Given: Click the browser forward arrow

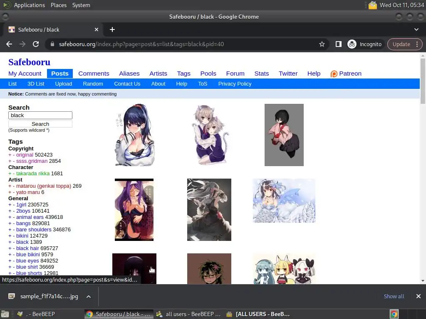Looking at the screenshot, I should click(22, 44).
